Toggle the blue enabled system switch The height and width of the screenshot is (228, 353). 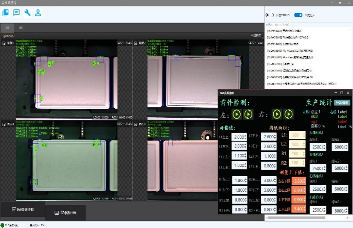click(x=298, y=15)
